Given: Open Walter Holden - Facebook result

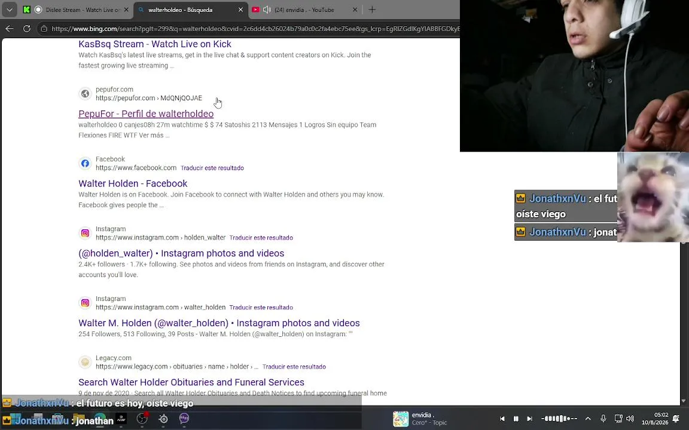Looking at the screenshot, I should click(133, 183).
